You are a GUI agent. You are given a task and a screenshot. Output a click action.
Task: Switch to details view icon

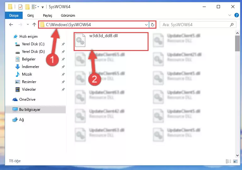228,161
